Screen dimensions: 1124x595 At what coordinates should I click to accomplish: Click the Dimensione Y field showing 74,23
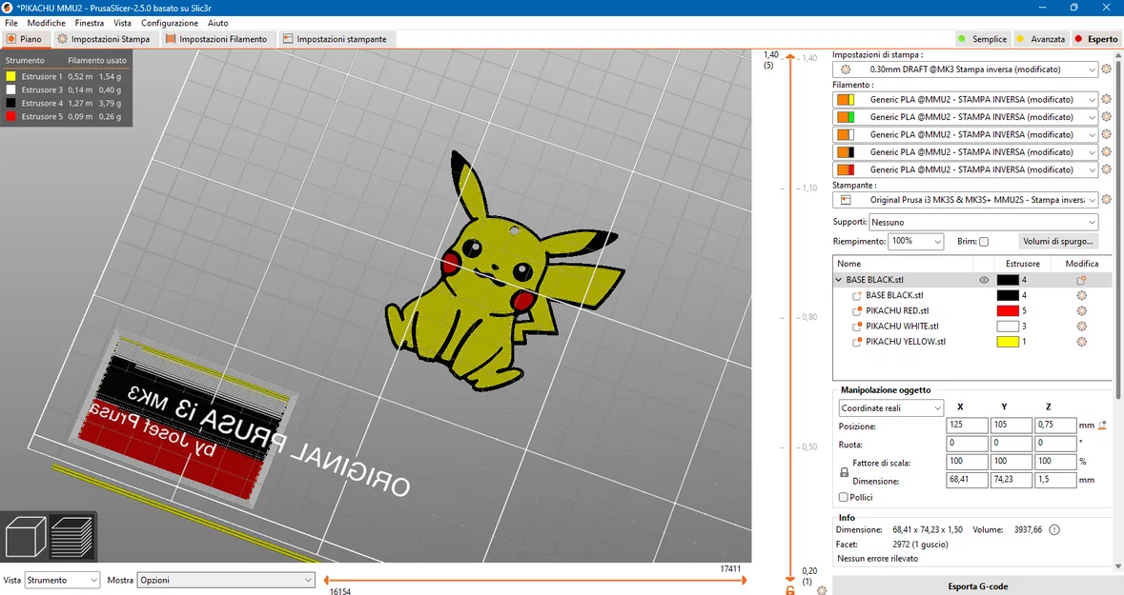tap(1011, 480)
